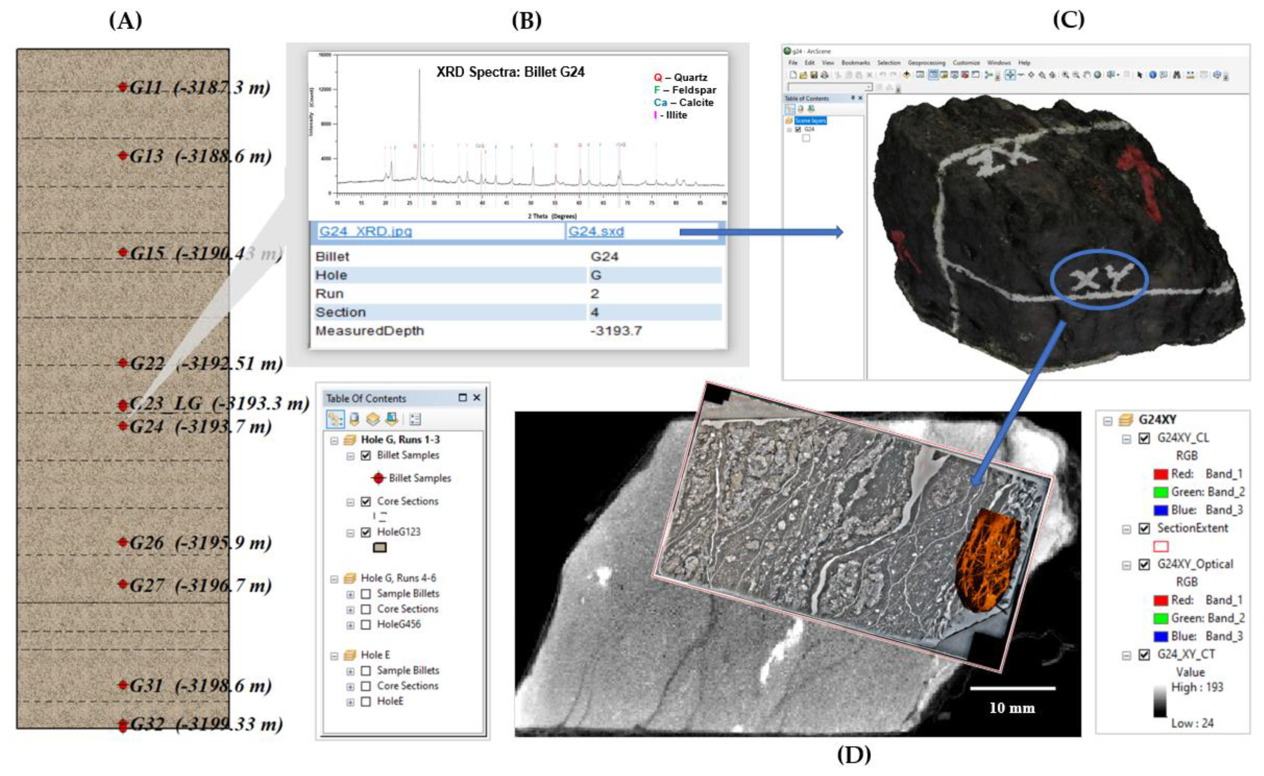Screen dimensions: 1264x776
Task: Click the Find binoculars icon
Action: tap(1177, 75)
